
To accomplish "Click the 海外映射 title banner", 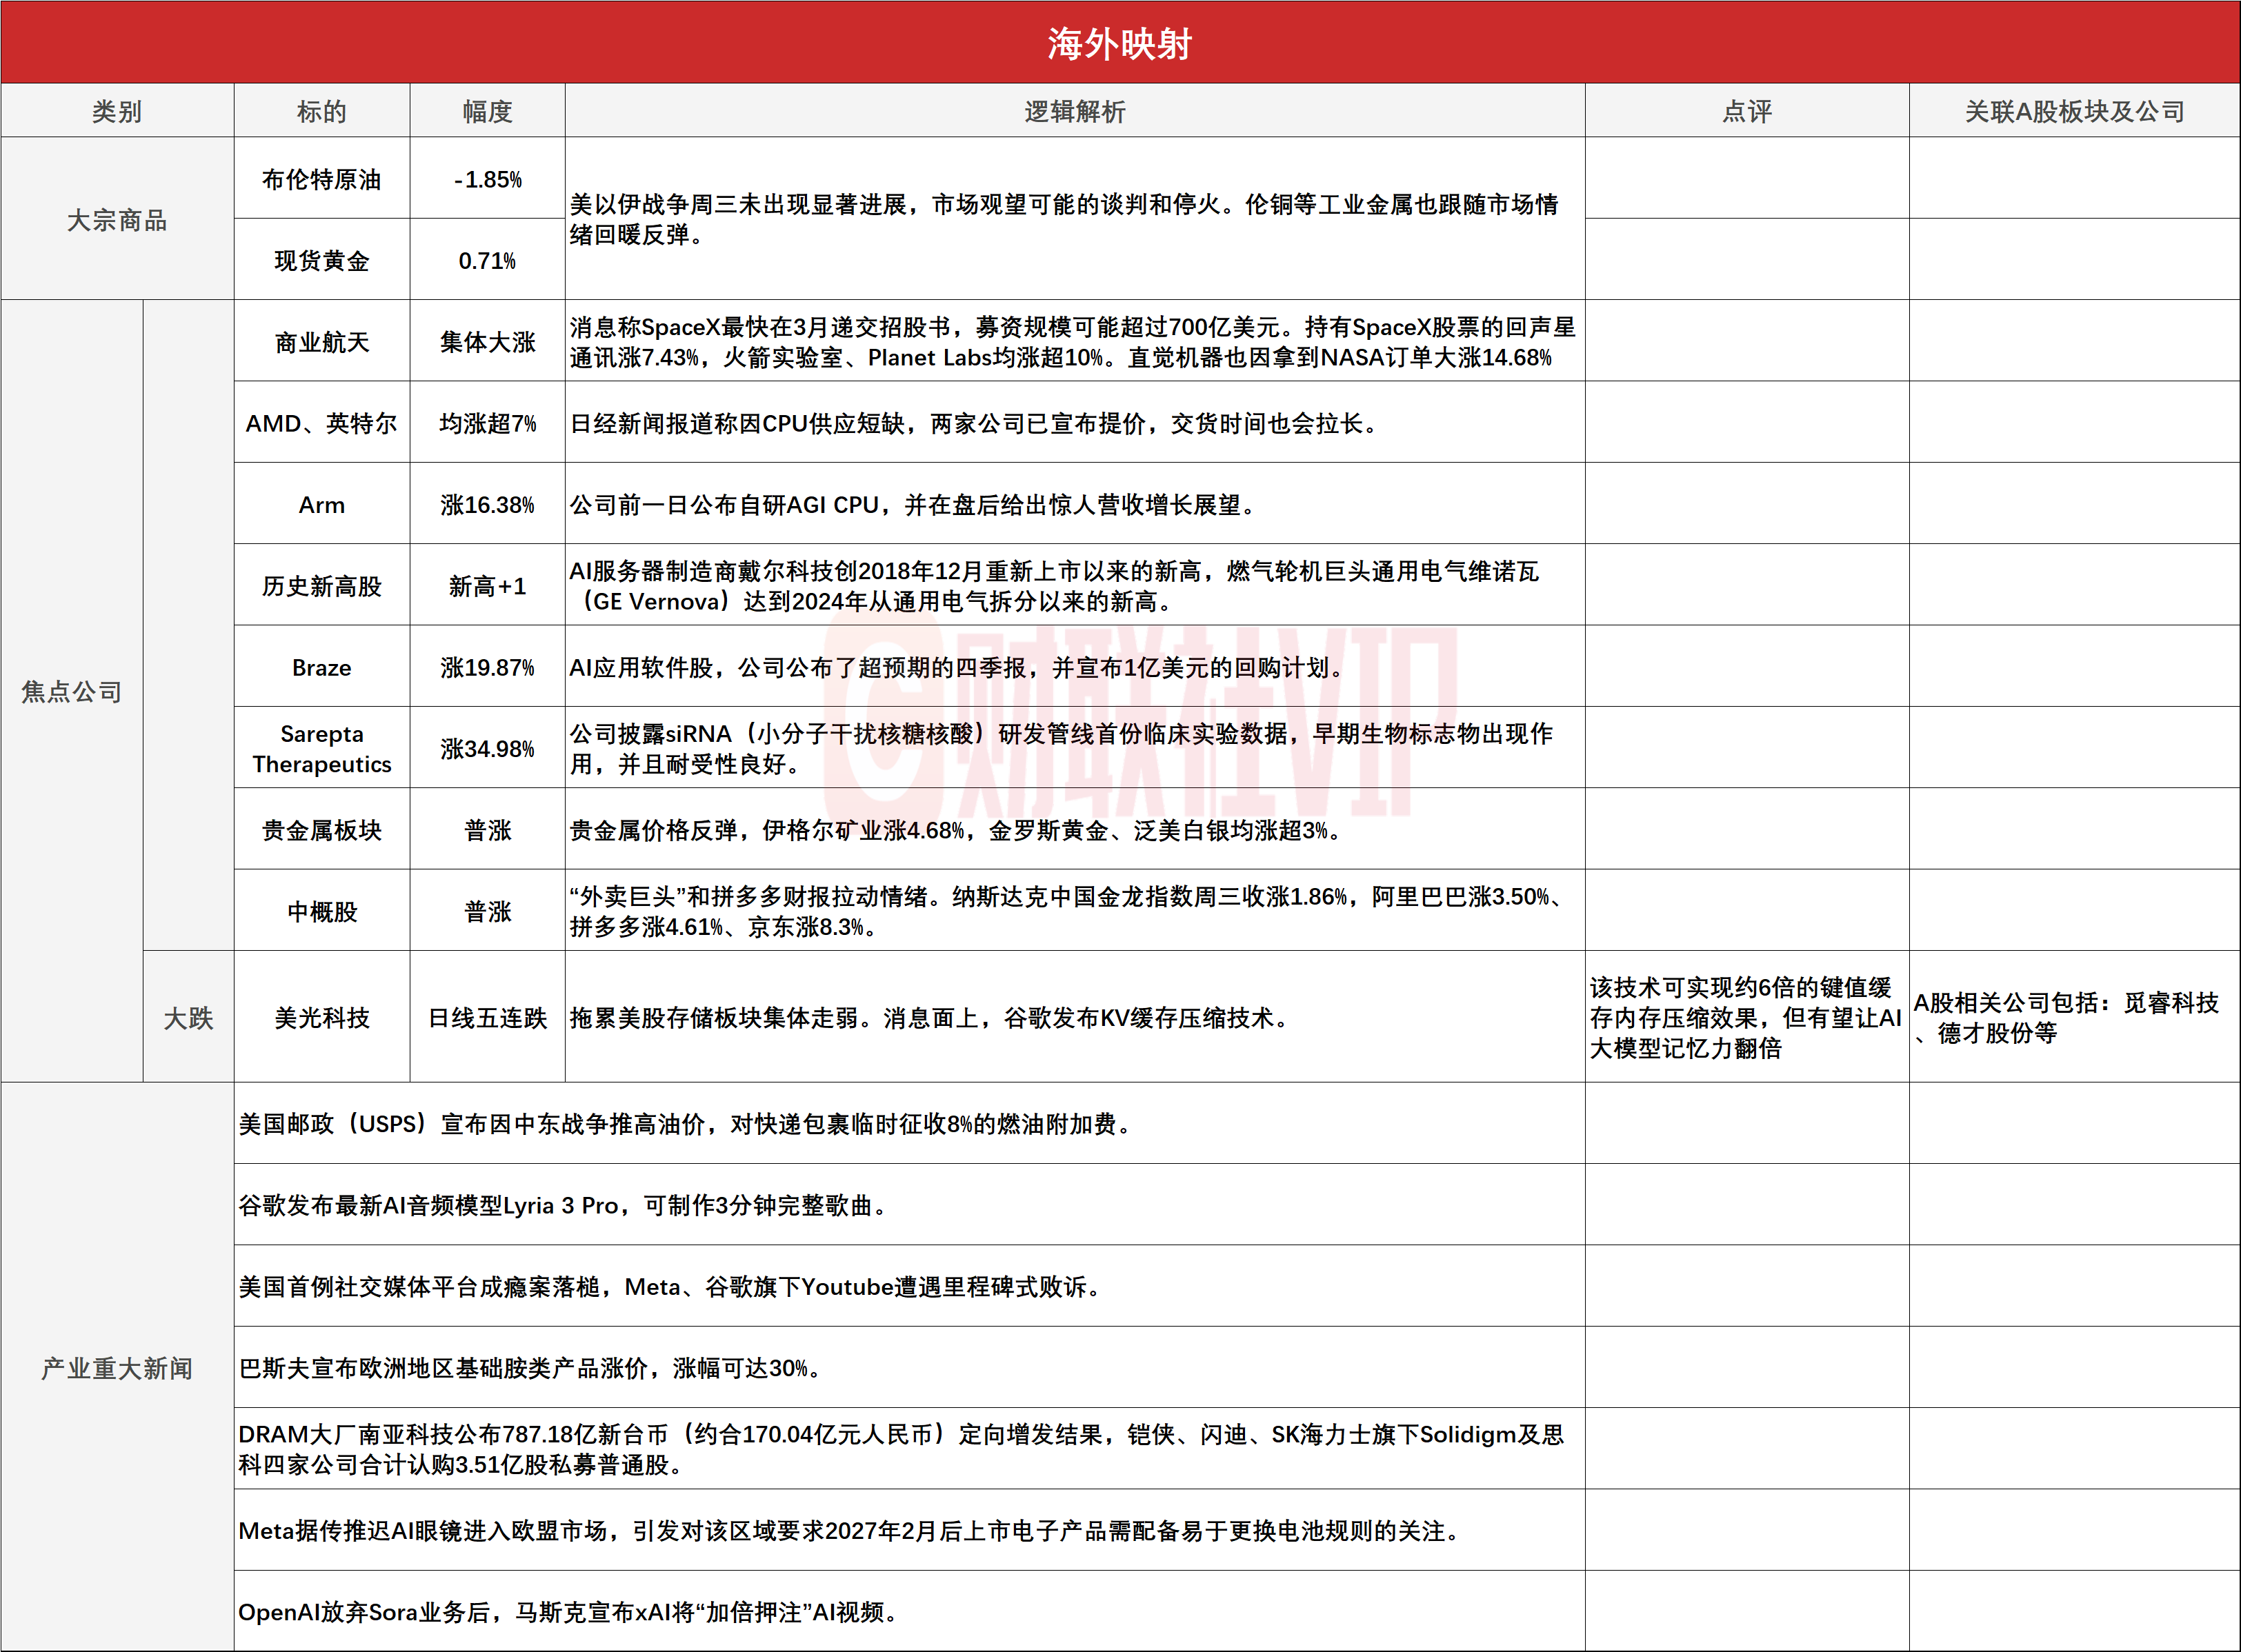I will (x=1119, y=43).
